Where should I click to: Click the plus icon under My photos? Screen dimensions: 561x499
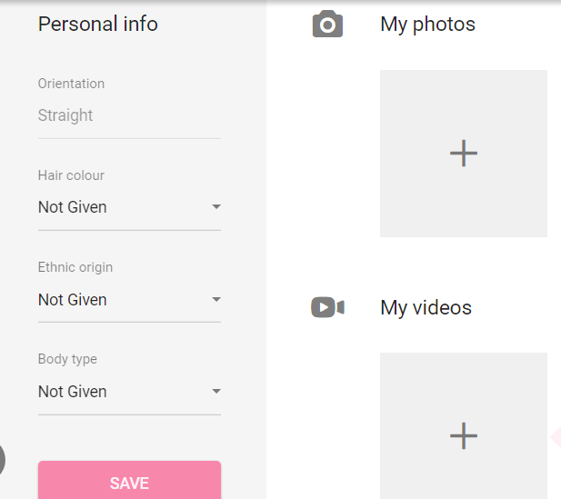(464, 153)
